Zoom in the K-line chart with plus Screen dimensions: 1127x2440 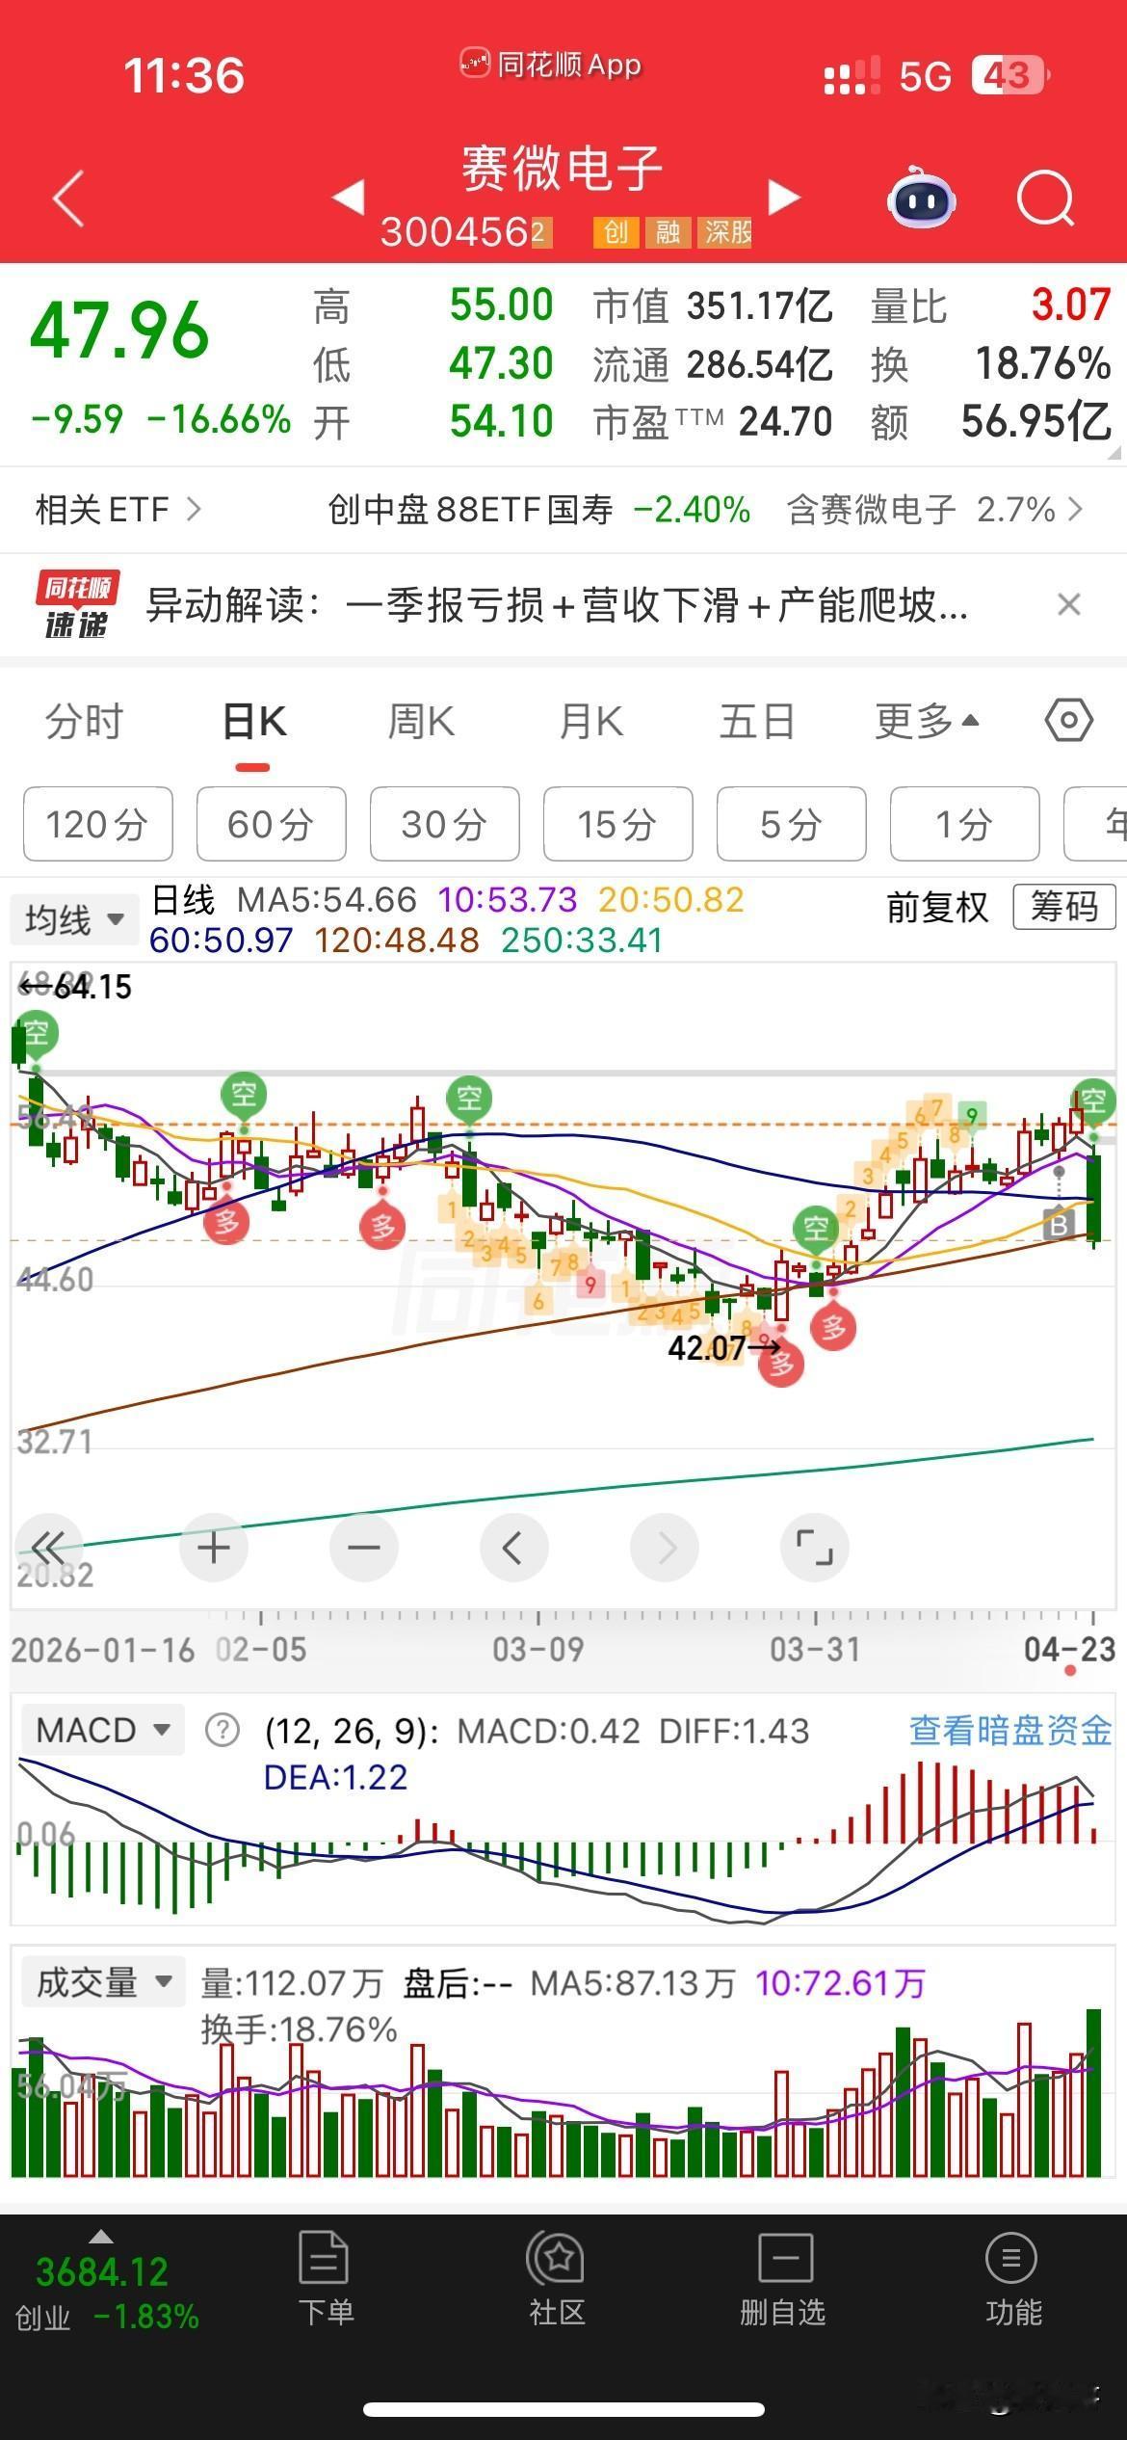click(x=214, y=1548)
